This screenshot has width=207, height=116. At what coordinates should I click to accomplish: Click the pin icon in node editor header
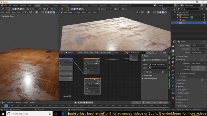[x=157, y=53]
